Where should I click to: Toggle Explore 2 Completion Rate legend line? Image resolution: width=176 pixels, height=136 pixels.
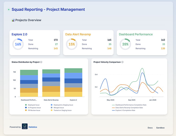(x=124, y=110)
